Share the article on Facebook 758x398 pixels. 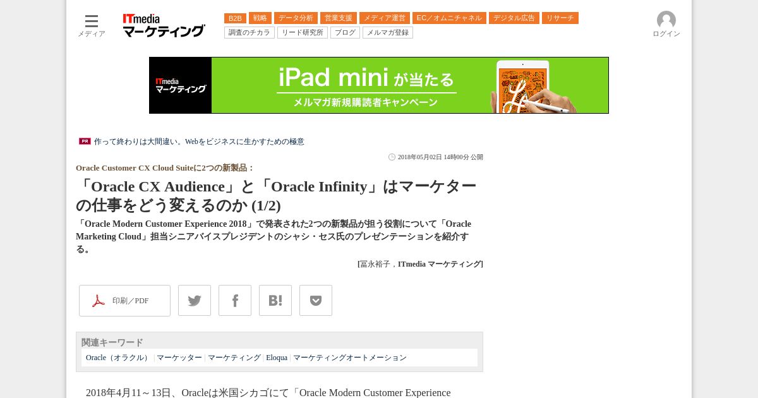pyautogui.click(x=235, y=301)
